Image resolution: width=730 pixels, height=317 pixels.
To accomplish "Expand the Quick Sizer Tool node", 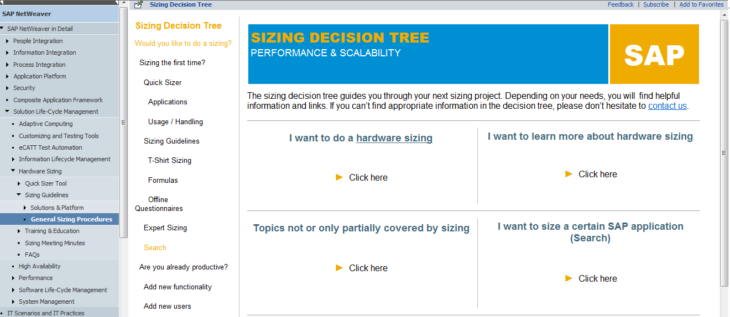I will tap(19, 183).
